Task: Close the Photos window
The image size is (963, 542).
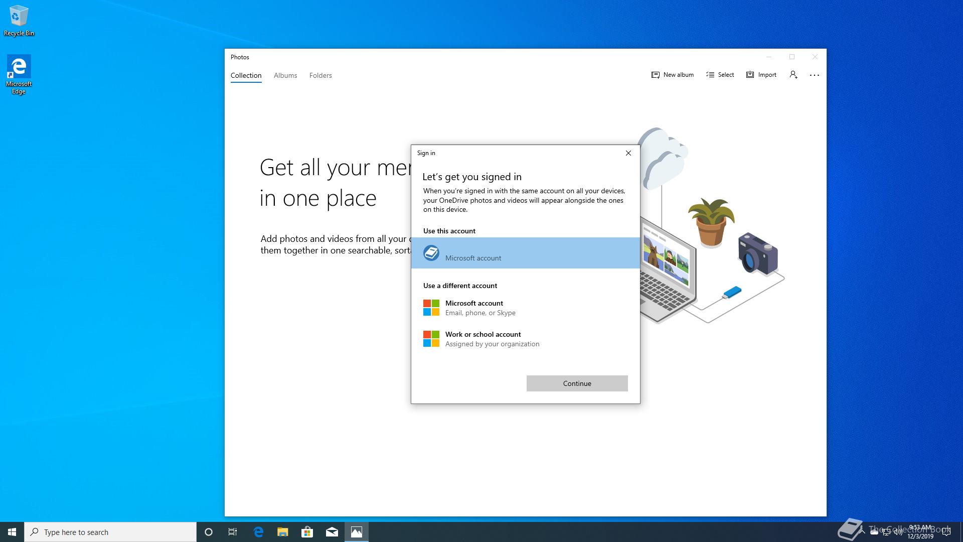Action: click(815, 57)
